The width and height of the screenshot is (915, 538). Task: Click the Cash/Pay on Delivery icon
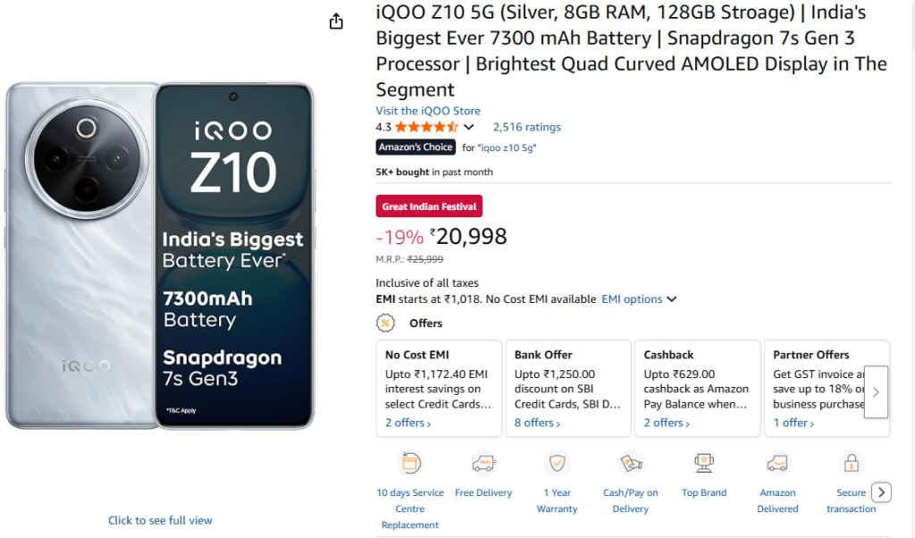pyautogui.click(x=631, y=462)
